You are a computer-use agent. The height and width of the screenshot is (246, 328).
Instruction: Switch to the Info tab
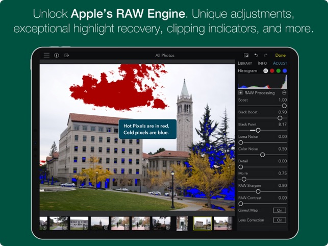coord(262,63)
